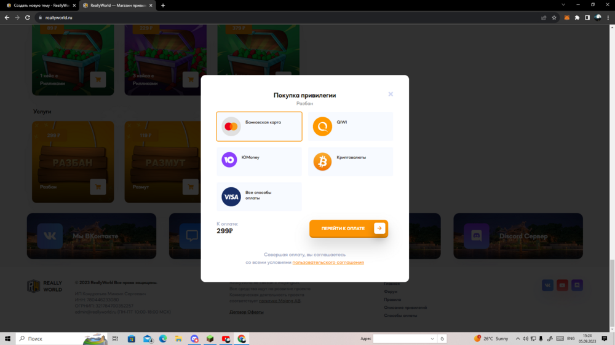
Task: Switch to RealWorld Магазин привилегий tab
Action: tap(116, 6)
